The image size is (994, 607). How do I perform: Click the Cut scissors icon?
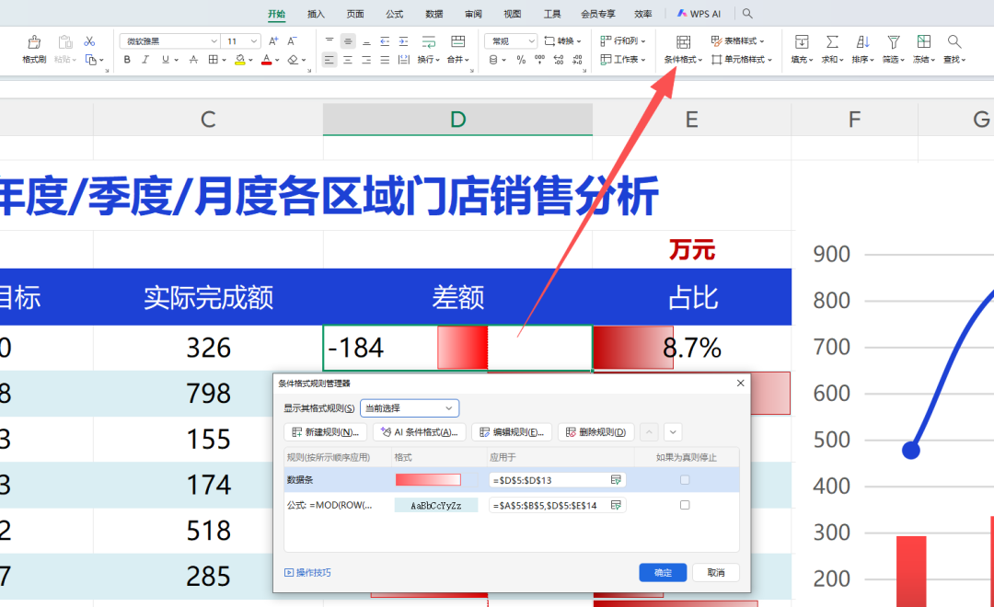point(89,41)
